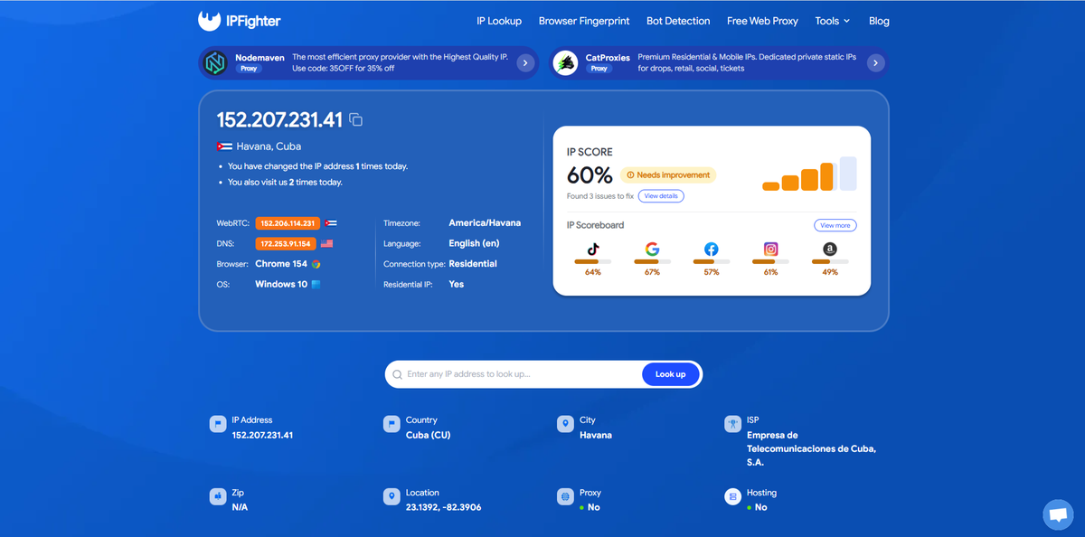Image resolution: width=1085 pixels, height=537 pixels.
Task: Click the America/Havana timezone value
Action: coord(485,222)
